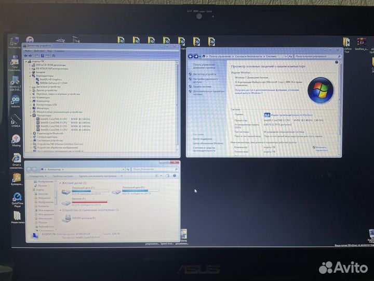Viewport: 374px width, 281px height.
Task: Go forward in the System control panel window
Action: (x=196, y=56)
